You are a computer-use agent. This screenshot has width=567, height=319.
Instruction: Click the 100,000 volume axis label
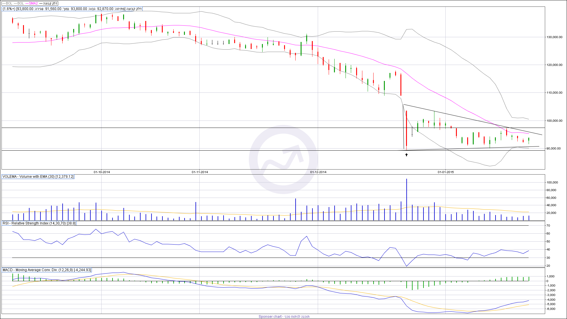pos(552,183)
